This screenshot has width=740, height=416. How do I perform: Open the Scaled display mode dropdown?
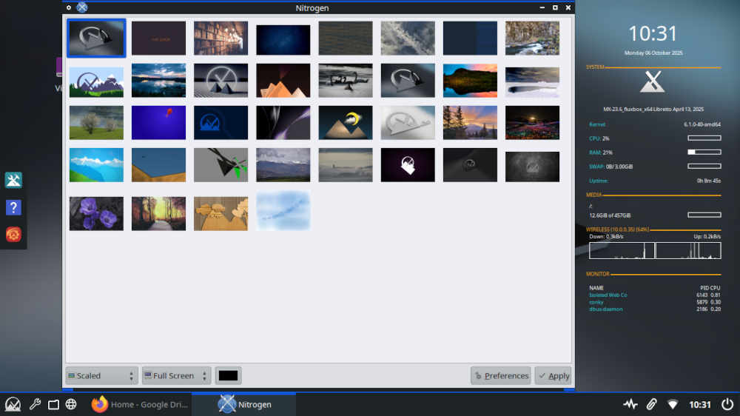pyautogui.click(x=101, y=375)
